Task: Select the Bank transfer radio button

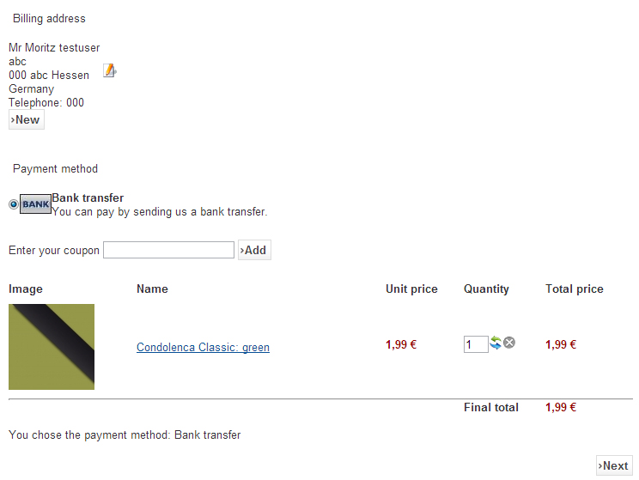Action: pos(14,204)
